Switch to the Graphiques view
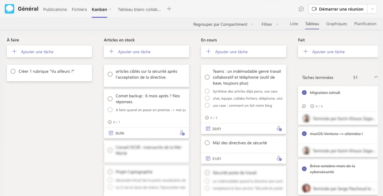The image size is (383, 196). point(336,24)
